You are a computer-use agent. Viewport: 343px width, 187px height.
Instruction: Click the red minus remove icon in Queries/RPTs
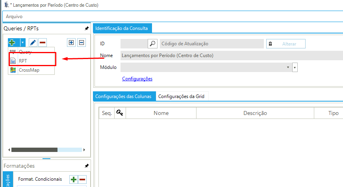[43, 43]
